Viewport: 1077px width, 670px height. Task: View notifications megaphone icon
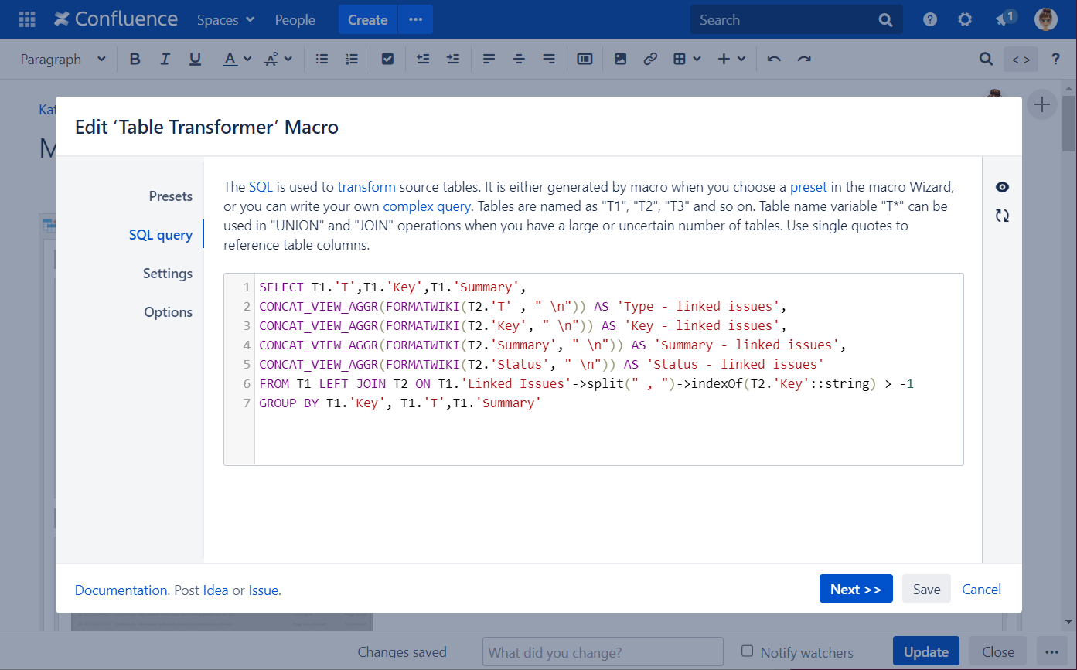coord(1004,20)
